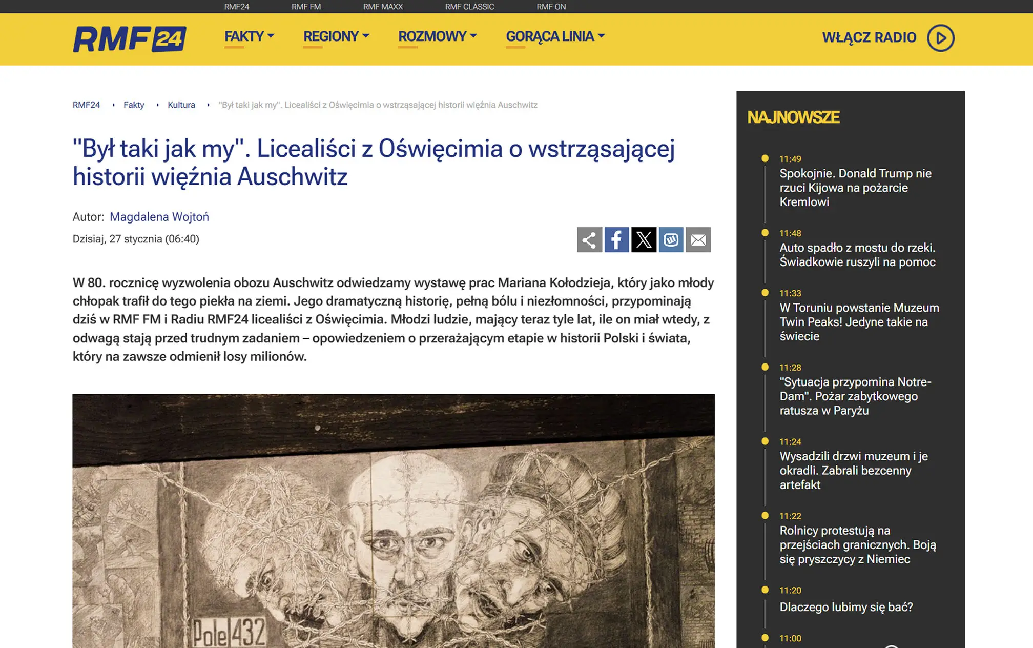Click the 11:33 timestamp in Najnowsze
The width and height of the screenshot is (1033, 648).
pos(790,293)
